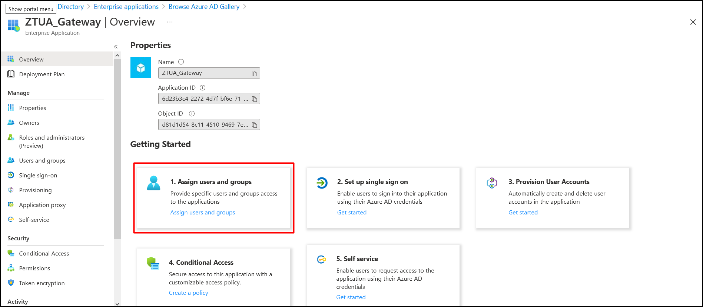Click the ZTUA_Gateway enterprise application icon
The width and height of the screenshot is (703, 307).
(13, 26)
